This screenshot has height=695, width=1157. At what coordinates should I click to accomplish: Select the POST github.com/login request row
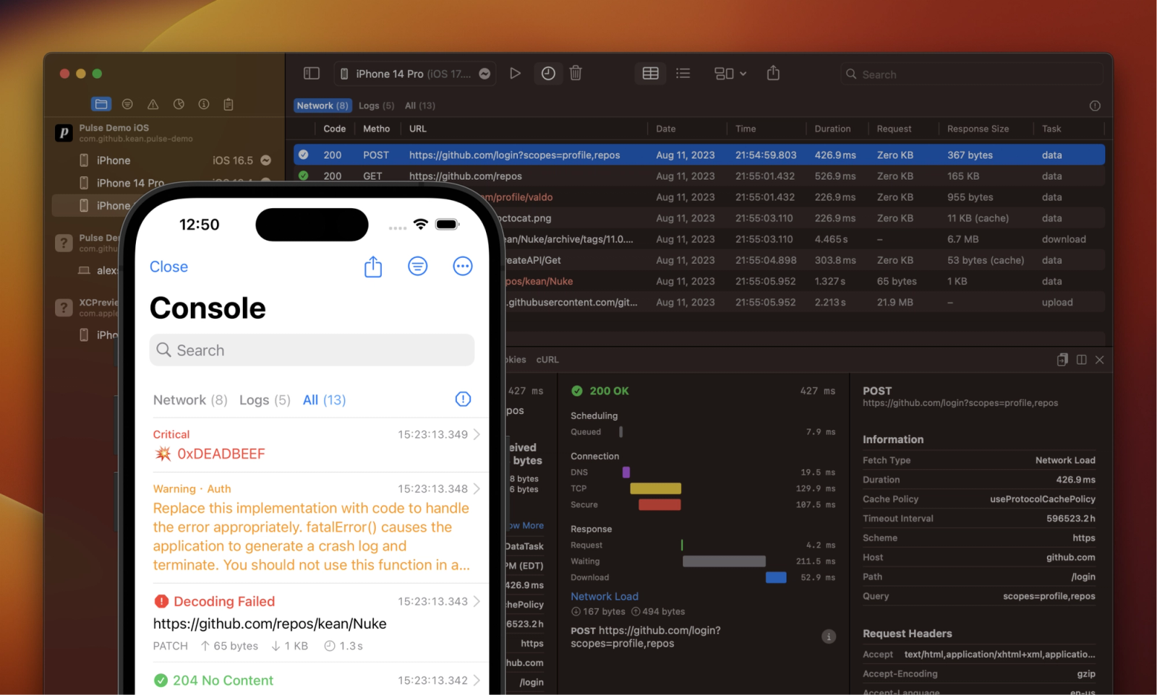tap(699, 155)
